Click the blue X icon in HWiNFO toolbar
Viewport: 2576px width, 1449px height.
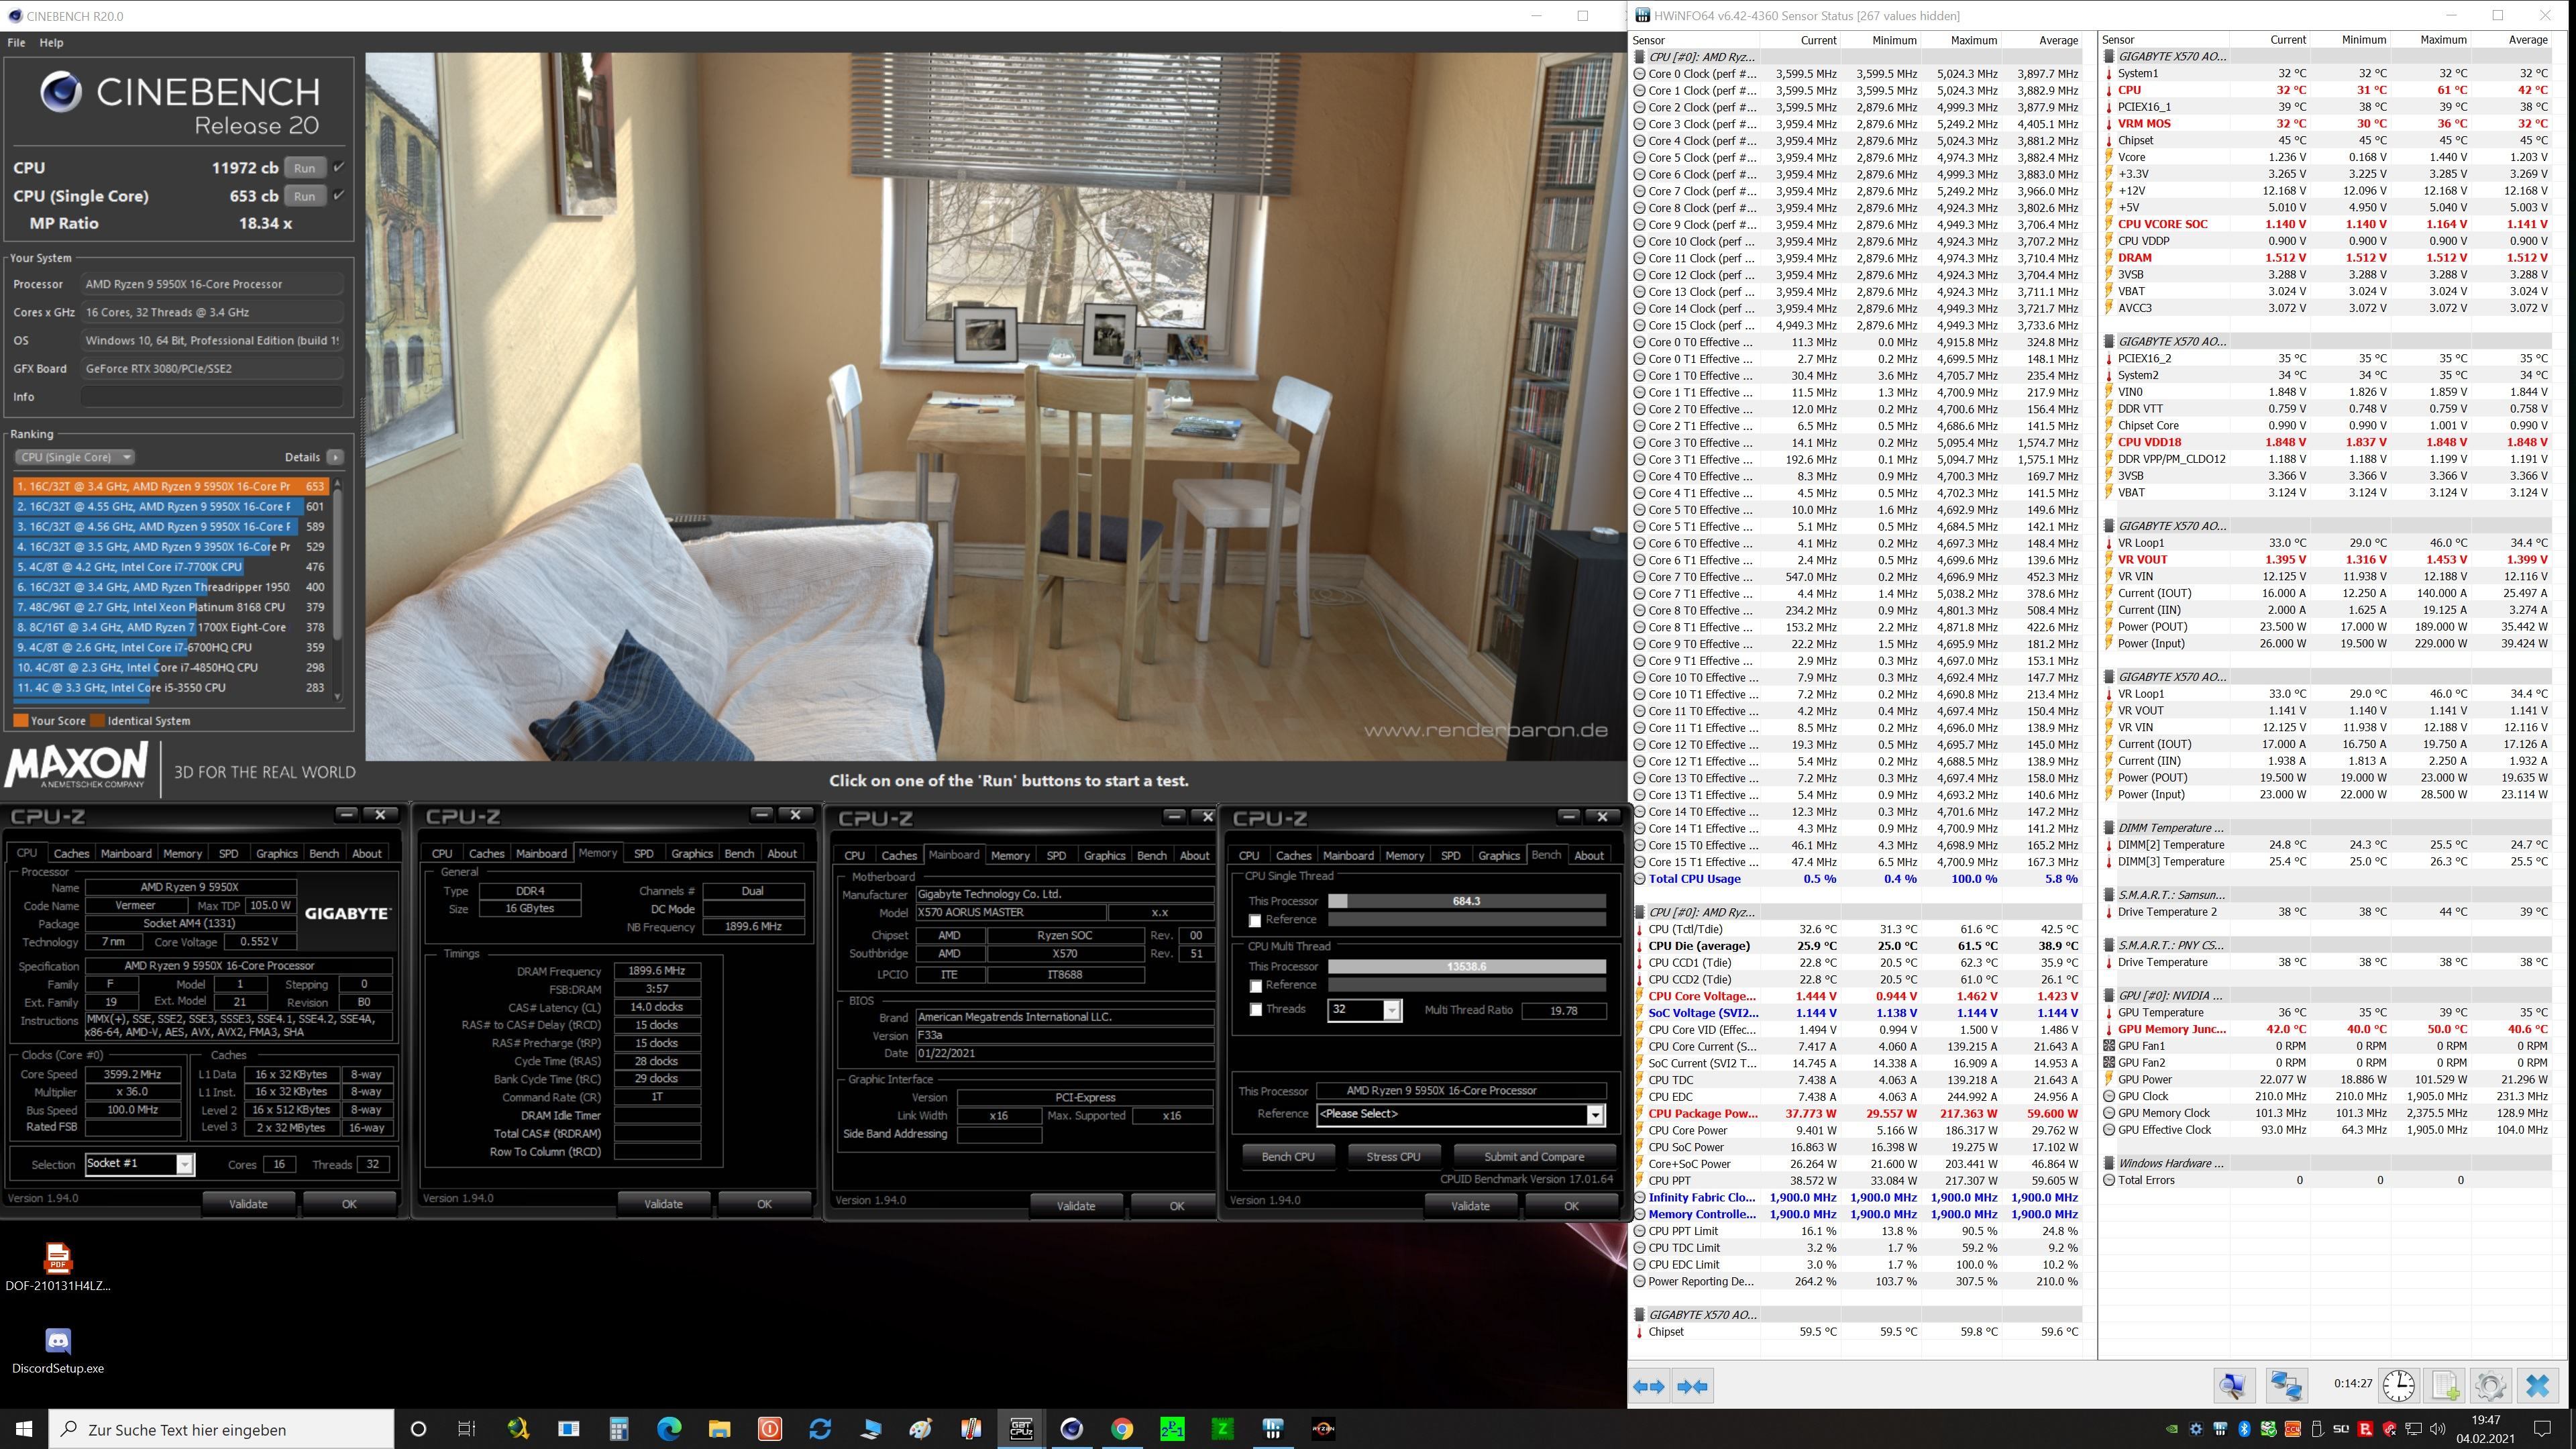coord(2538,1385)
